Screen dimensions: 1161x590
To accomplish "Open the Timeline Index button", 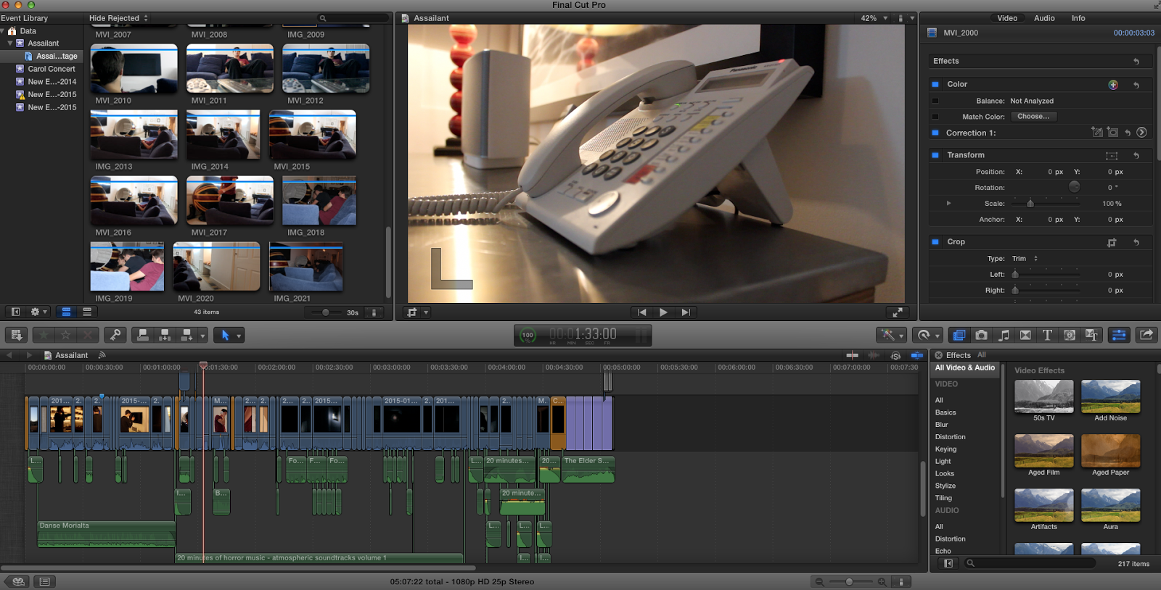I will coord(44,581).
